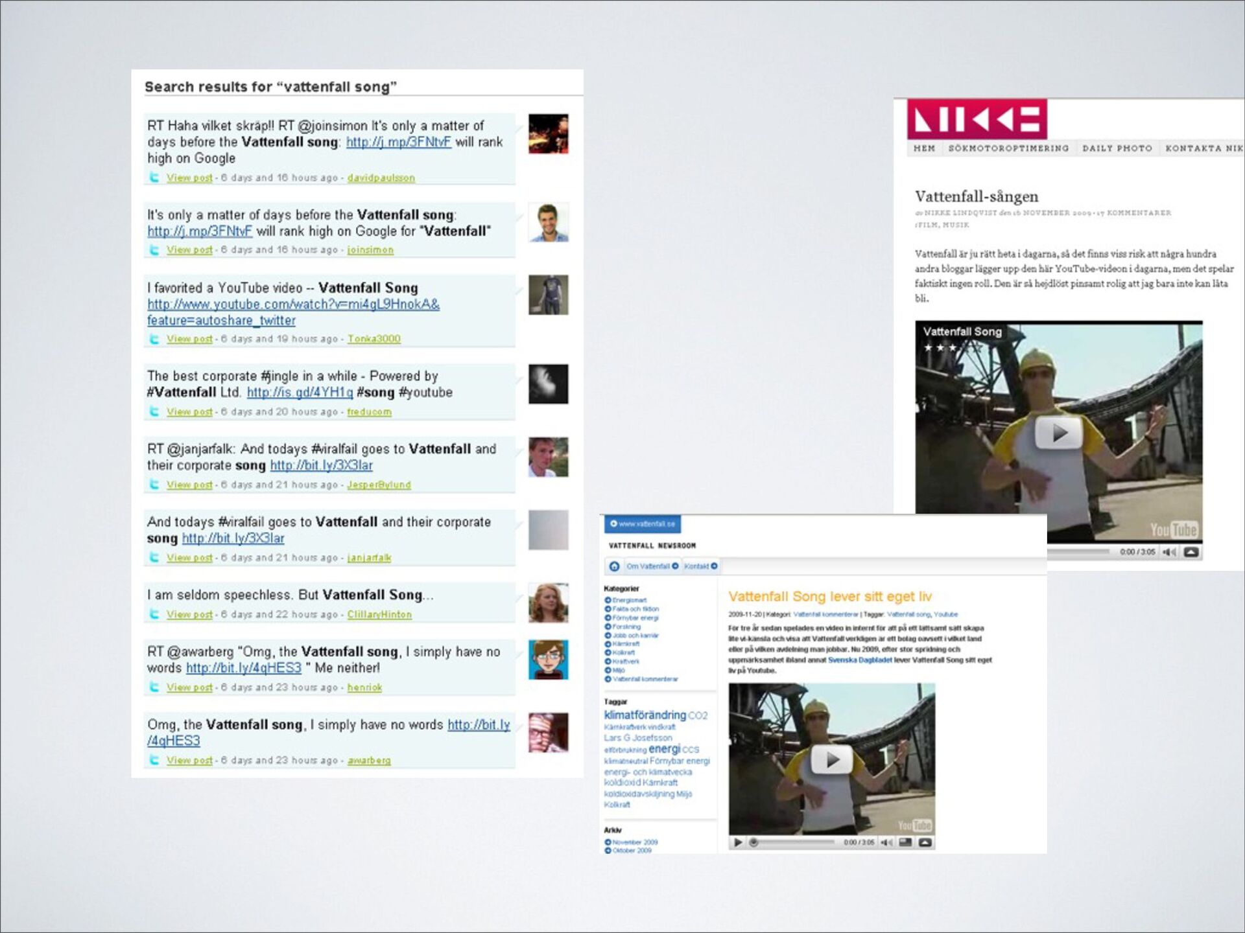Click the Twitter bird icon in the freducom tweet
The width and height of the screenshot is (1245, 933).
154,411
